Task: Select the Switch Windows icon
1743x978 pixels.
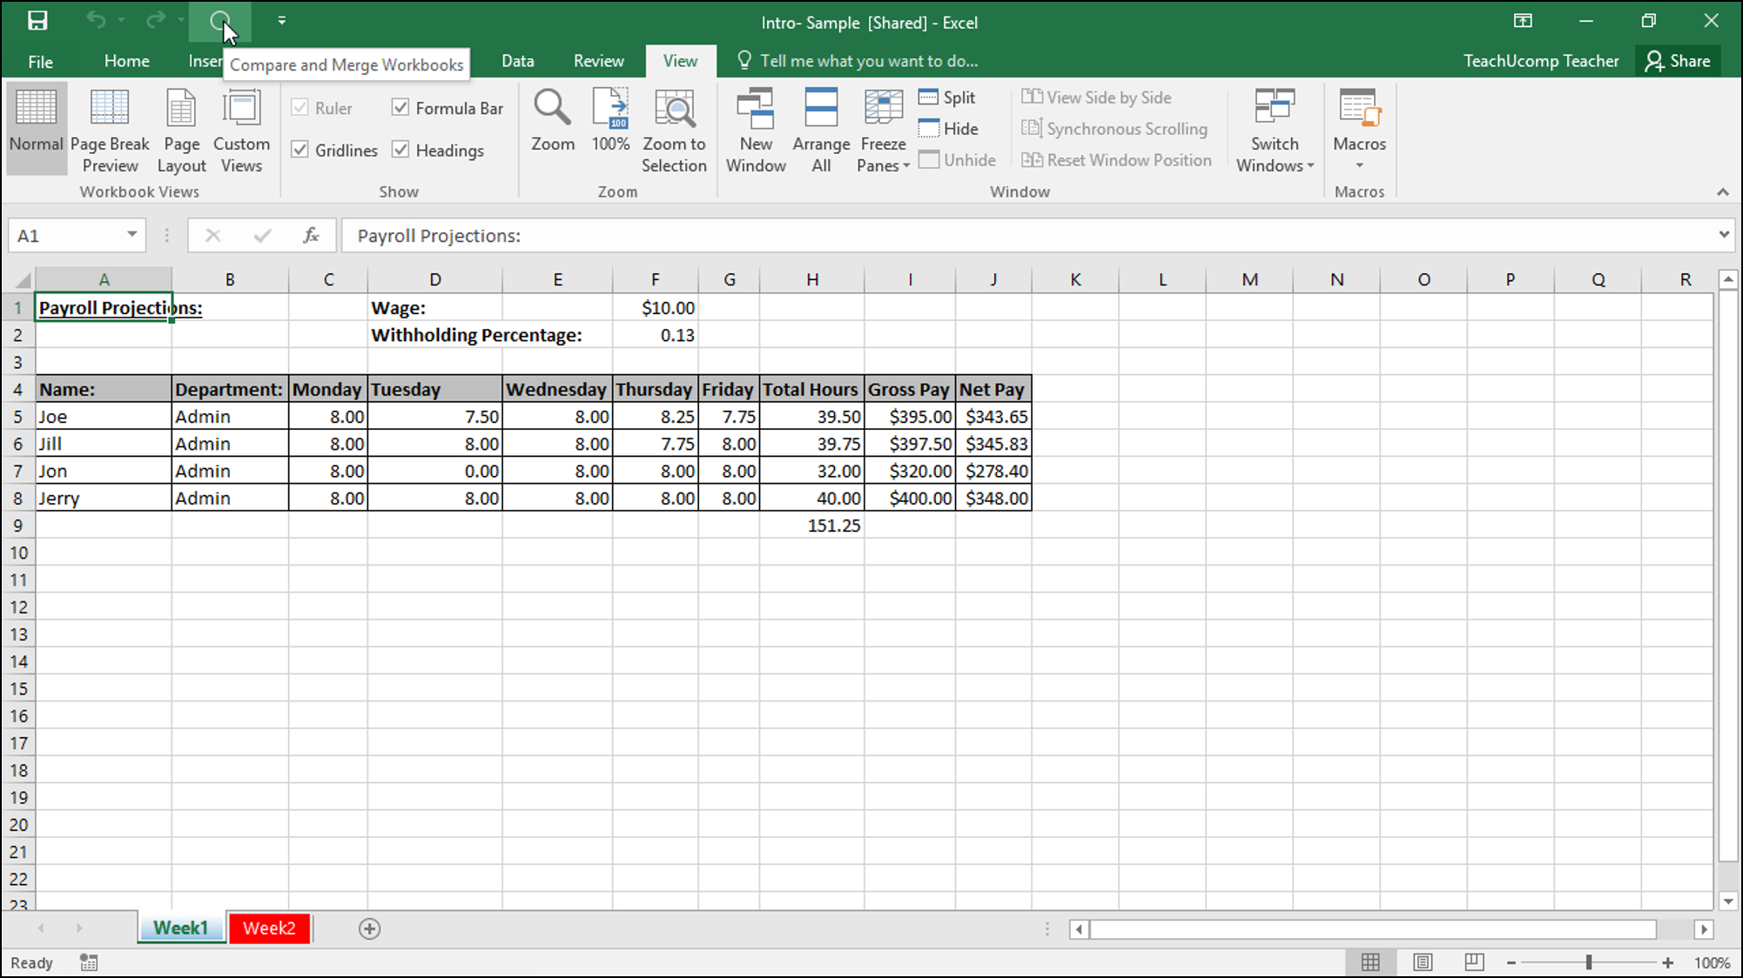Action: (x=1274, y=130)
